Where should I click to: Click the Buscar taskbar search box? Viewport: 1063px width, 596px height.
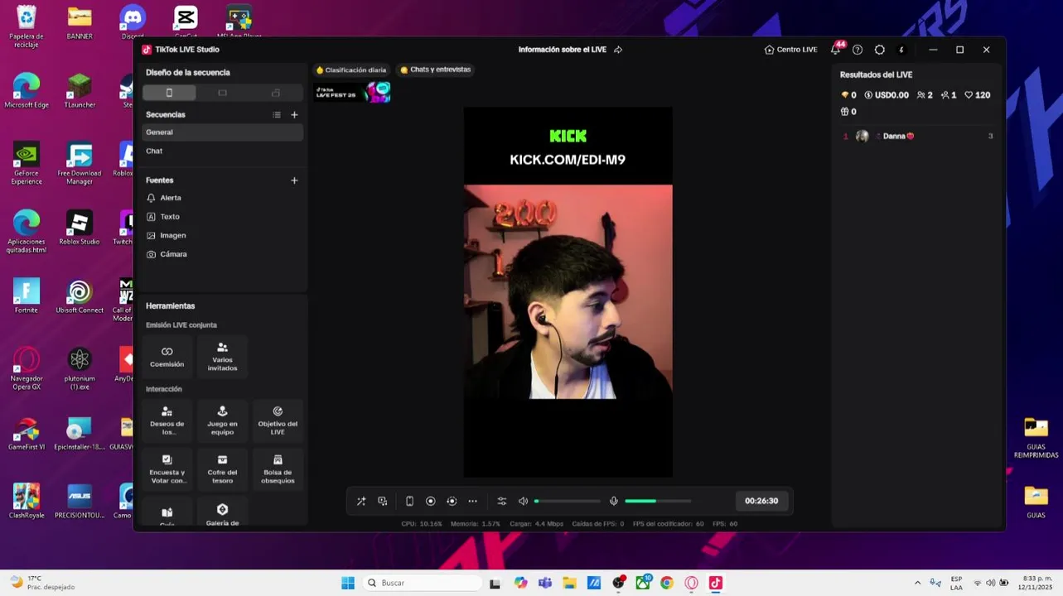click(421, 583)
